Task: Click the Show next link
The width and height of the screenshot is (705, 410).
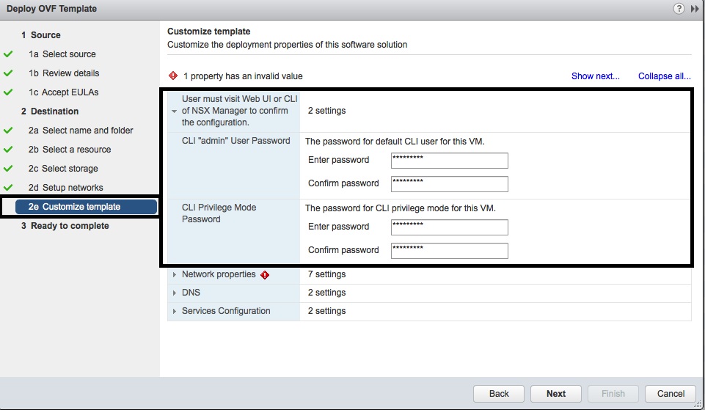Action: coord(595,76)
